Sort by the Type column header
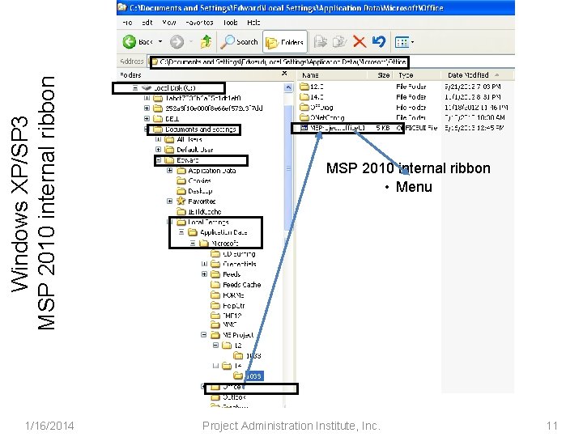 pyautogui.click(x=406, y=75)
